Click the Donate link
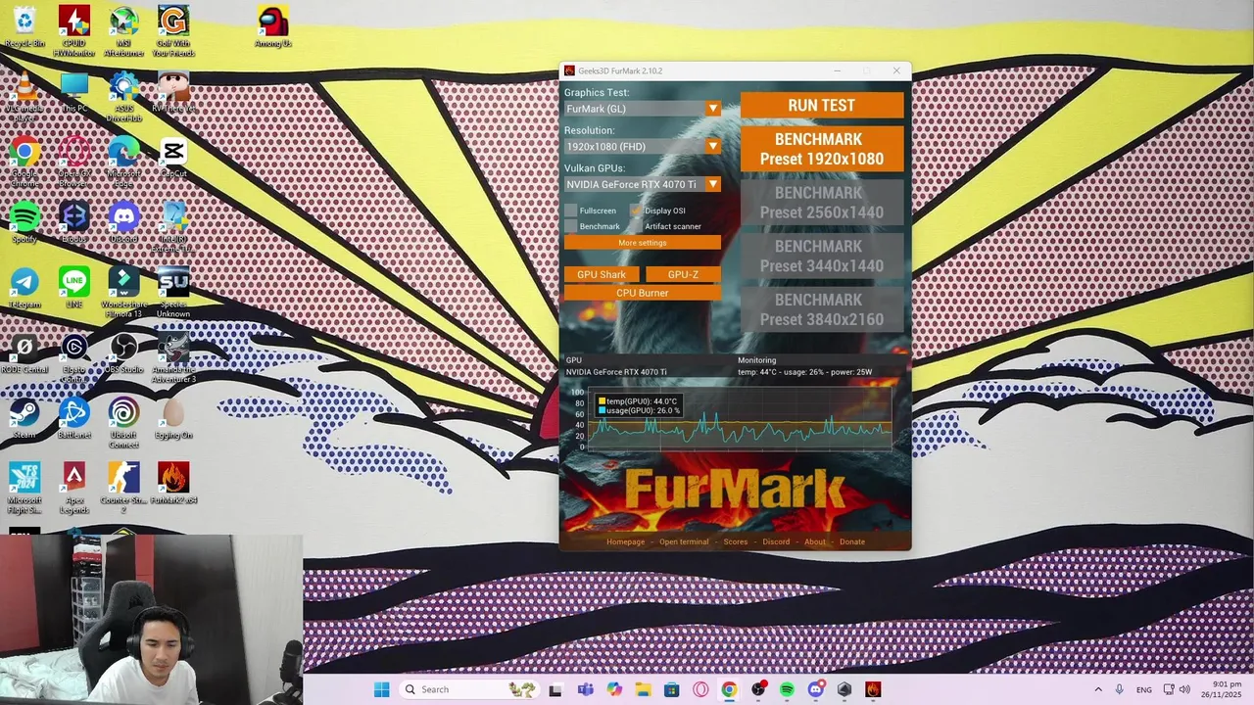This screenshot has width=1254, height=705. point(852,541)
